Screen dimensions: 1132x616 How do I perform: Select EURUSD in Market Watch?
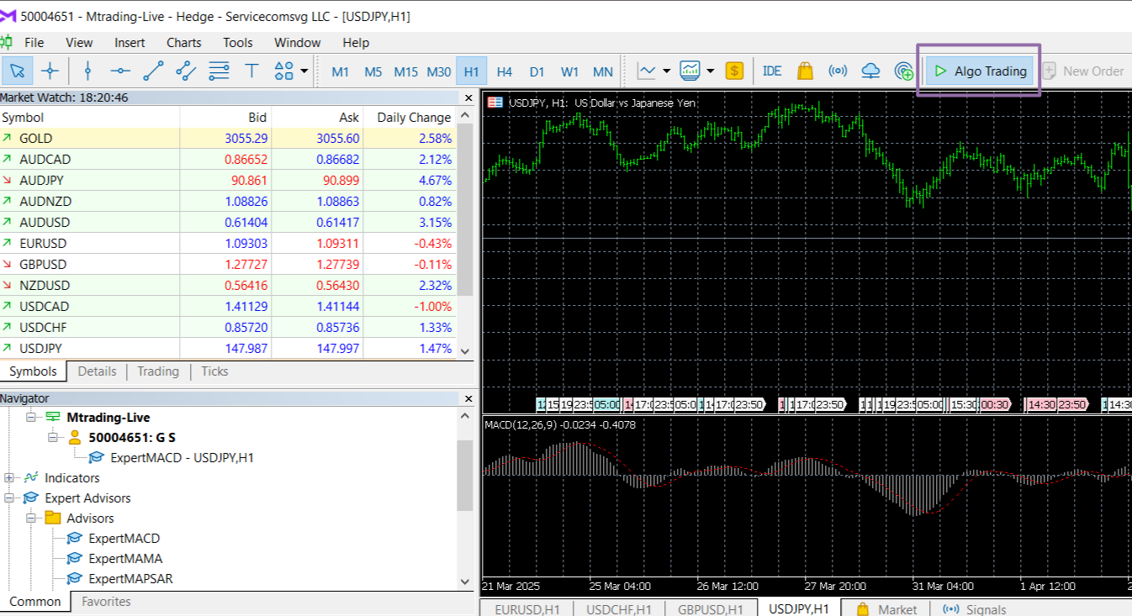tap(43, 243)
